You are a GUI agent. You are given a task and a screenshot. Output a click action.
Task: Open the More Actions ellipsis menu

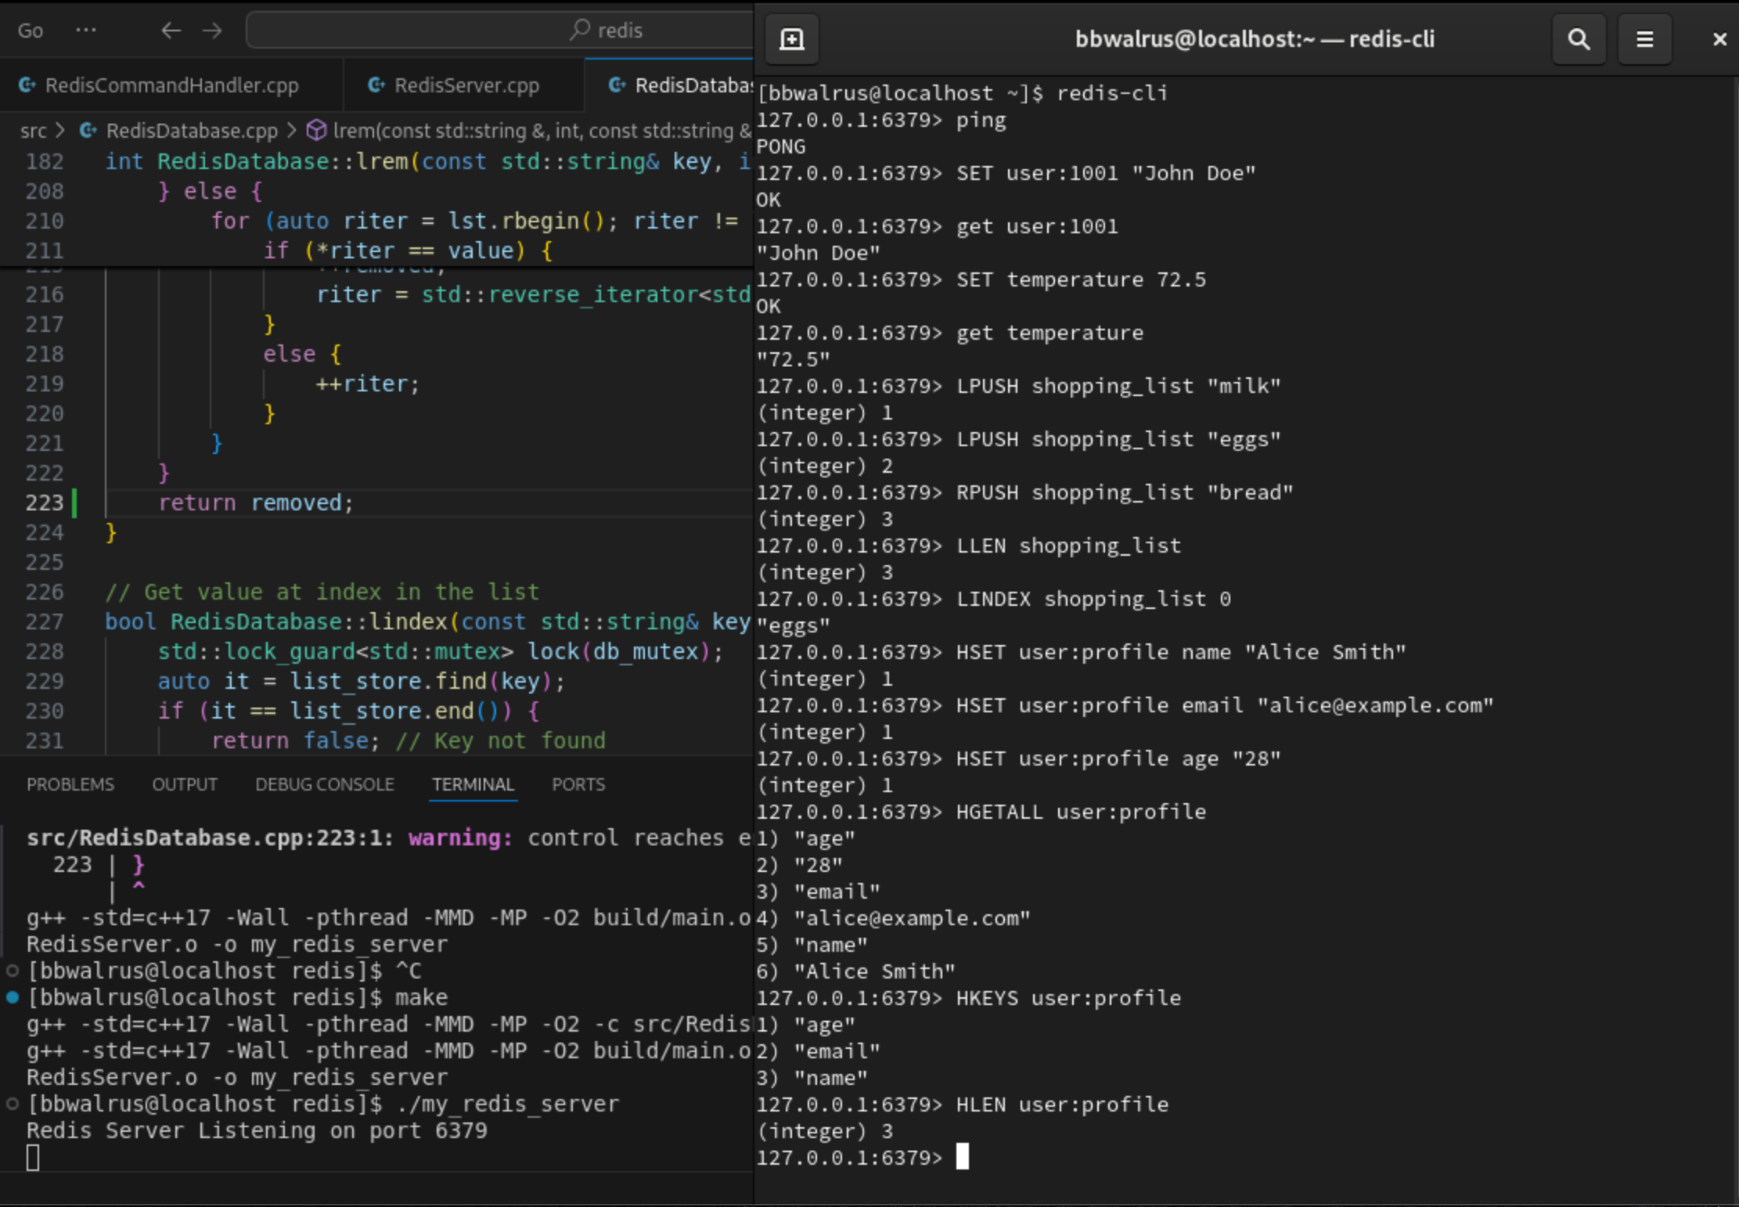[86, 30]
